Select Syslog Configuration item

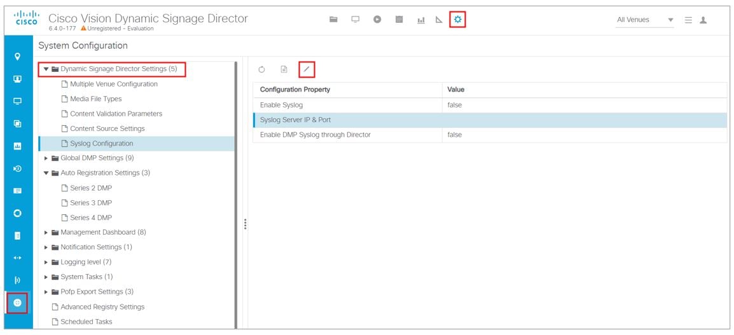tap(137, 144)
